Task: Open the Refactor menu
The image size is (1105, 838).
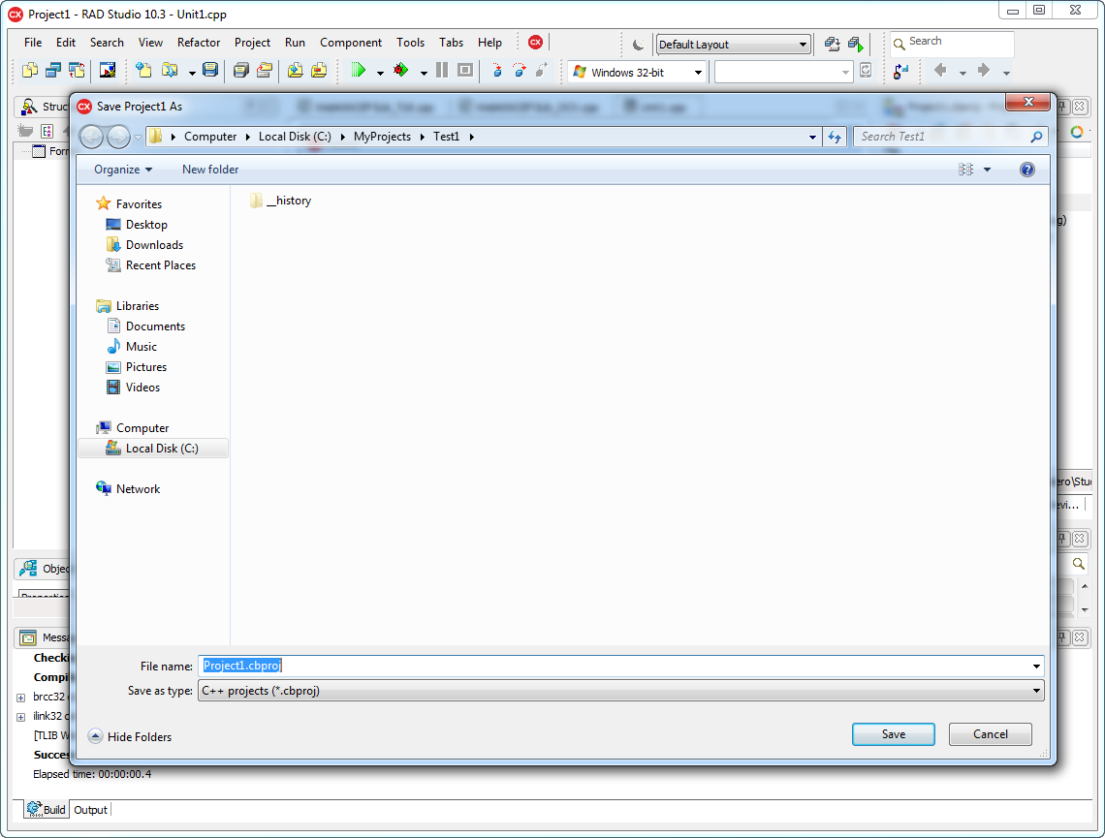Action: pos(199,43)
